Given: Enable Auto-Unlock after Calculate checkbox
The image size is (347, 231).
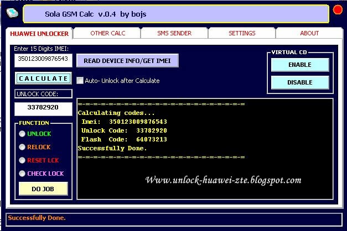Looking at the screenshot, I should point(80,81).
